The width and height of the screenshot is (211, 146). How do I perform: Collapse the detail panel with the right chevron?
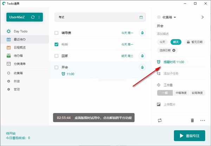pos(202,17)
